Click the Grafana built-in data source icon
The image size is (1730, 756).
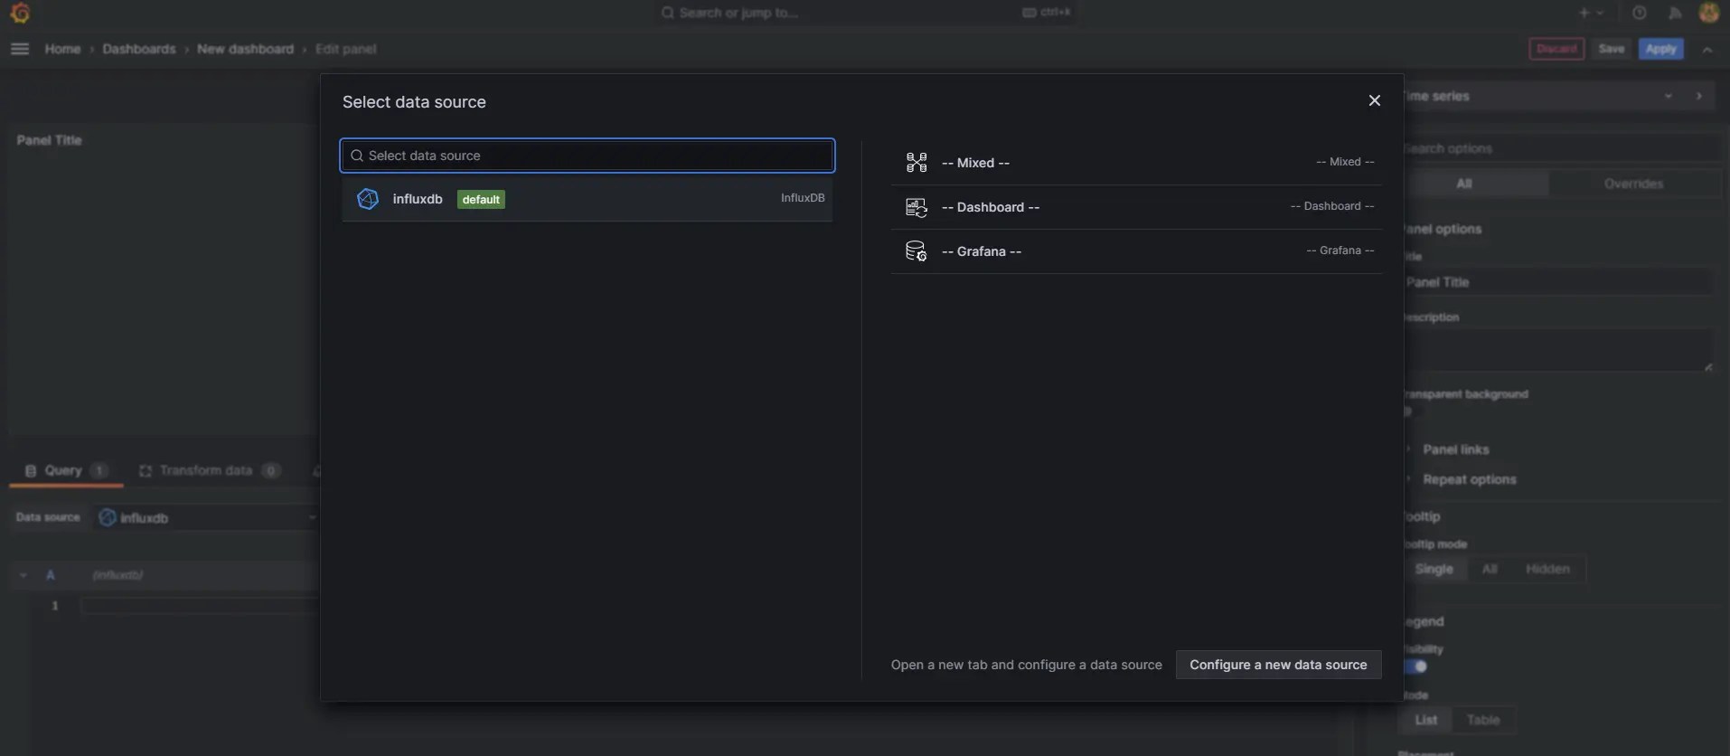(917, 251)
